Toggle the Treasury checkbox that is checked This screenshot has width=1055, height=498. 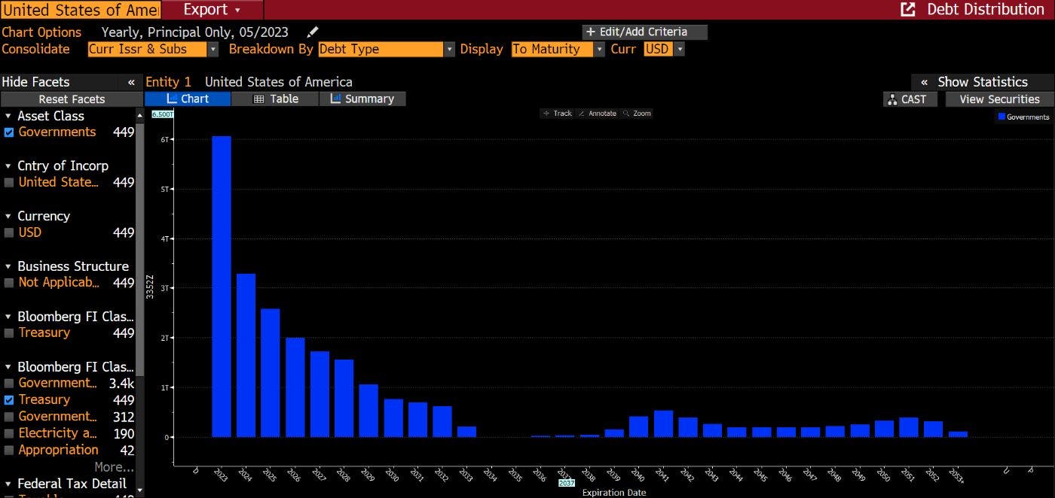tap(9, 400)
